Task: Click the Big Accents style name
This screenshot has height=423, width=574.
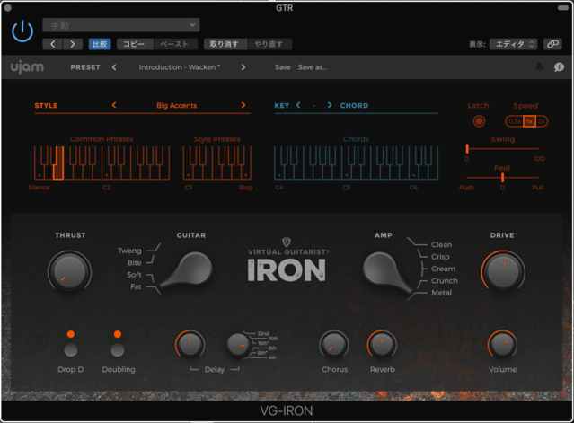Action: pos(176,105)
